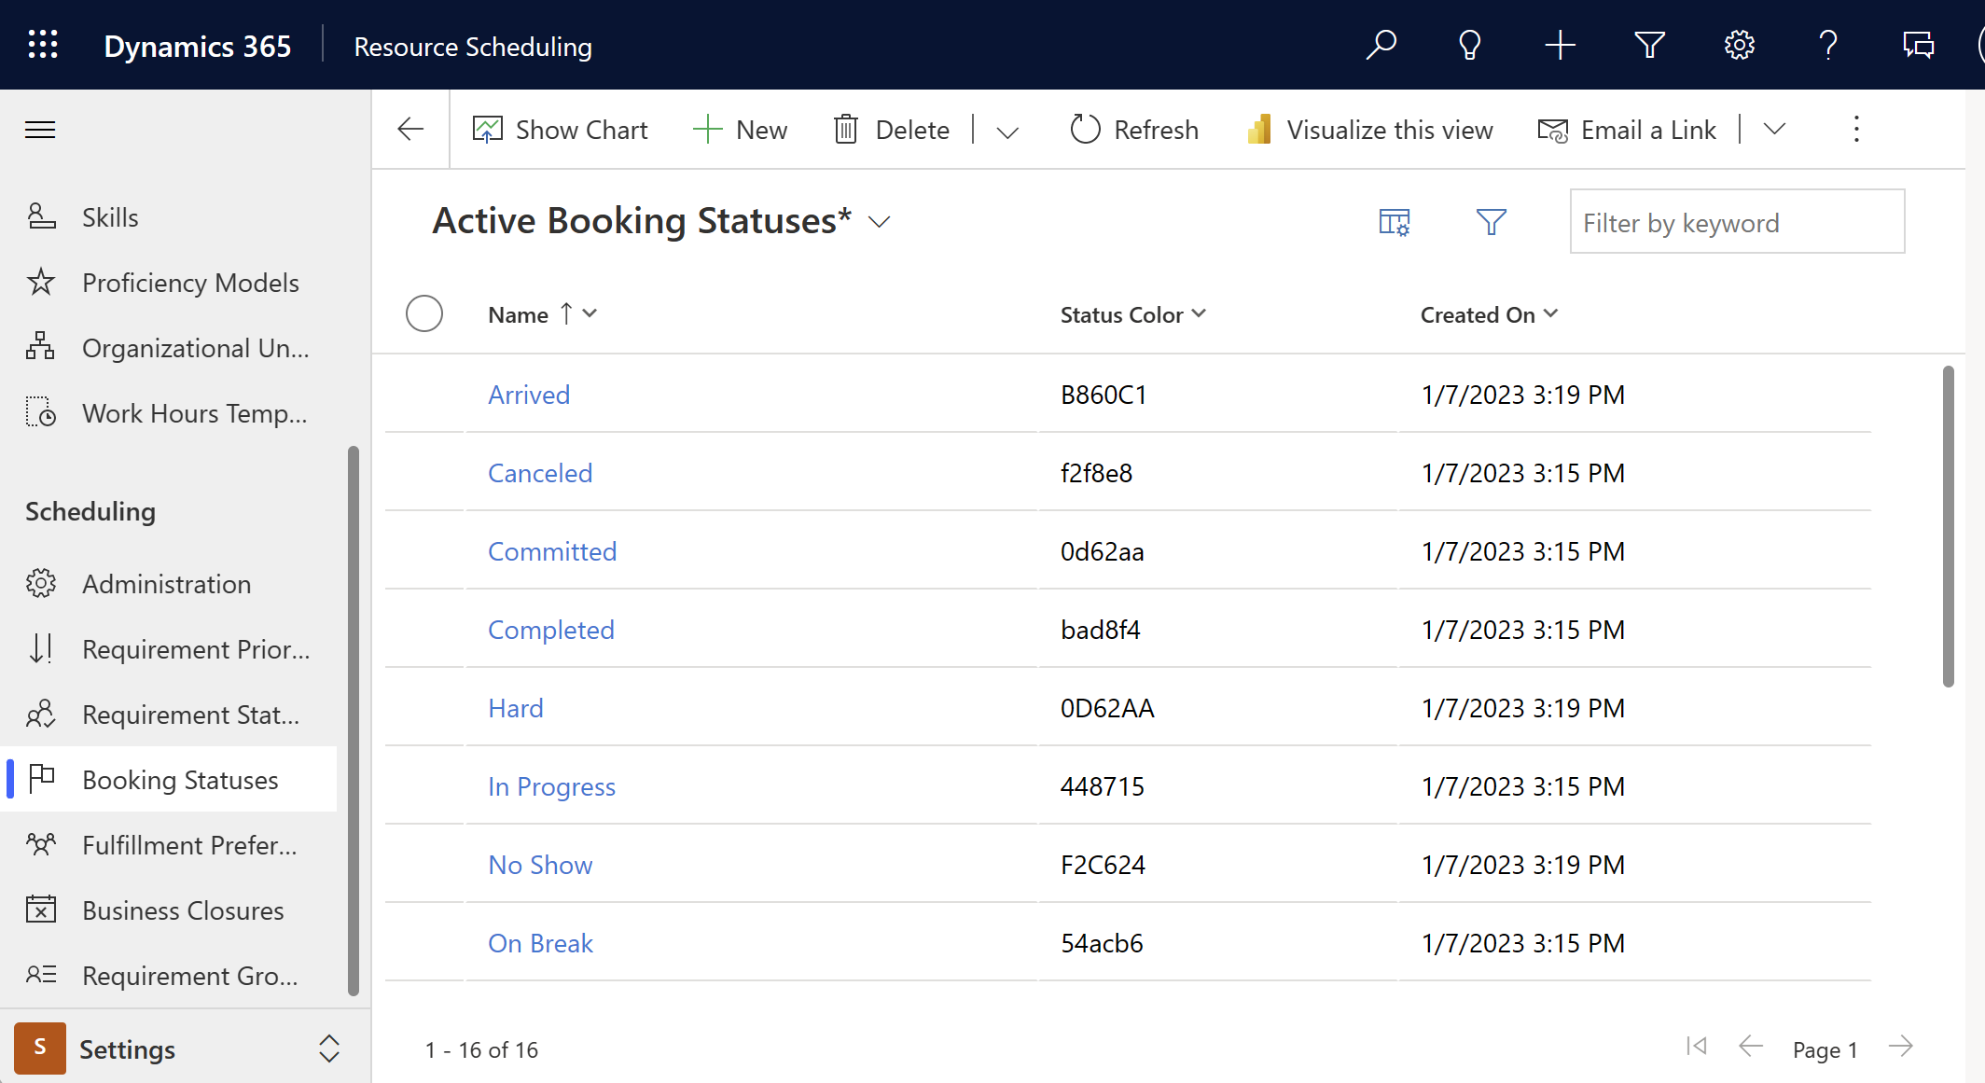Click the Show Chart icon

pos(487,130)
